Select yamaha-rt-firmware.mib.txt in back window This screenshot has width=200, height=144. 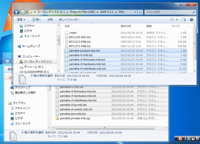pyautogui.click(x=111, y=91)
